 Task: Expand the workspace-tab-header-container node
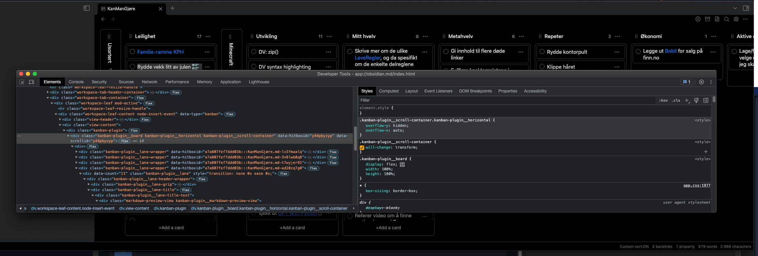pos(48,92)
